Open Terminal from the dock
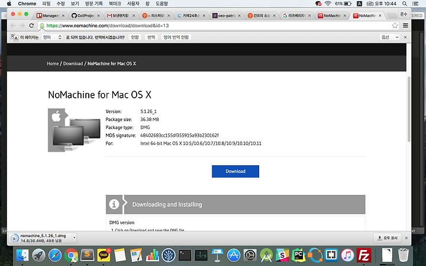The height and width of the screenshot is (266, 426). (185, 255)
